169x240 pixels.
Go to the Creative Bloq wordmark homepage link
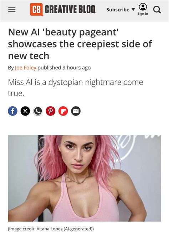tap(70, 9)
